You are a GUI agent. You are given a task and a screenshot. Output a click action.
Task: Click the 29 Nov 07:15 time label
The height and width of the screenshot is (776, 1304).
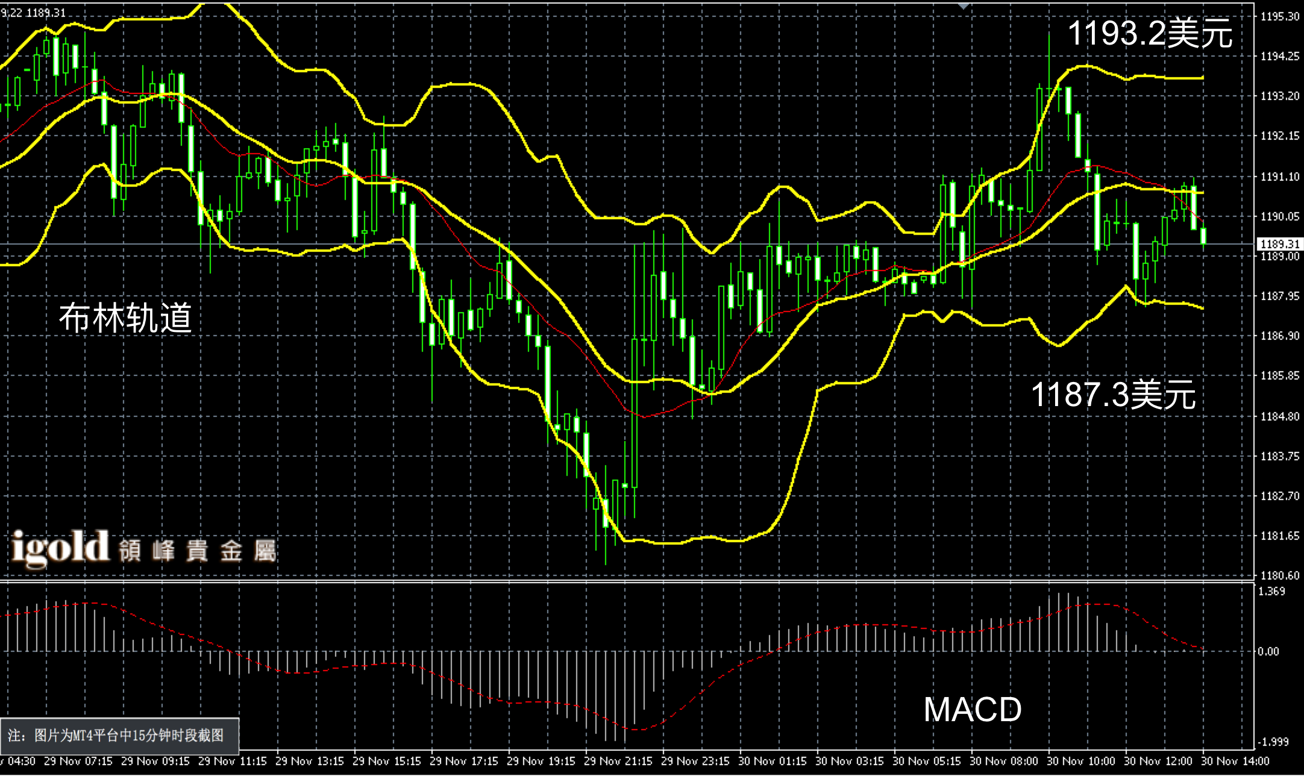click(x=78, y=762)
